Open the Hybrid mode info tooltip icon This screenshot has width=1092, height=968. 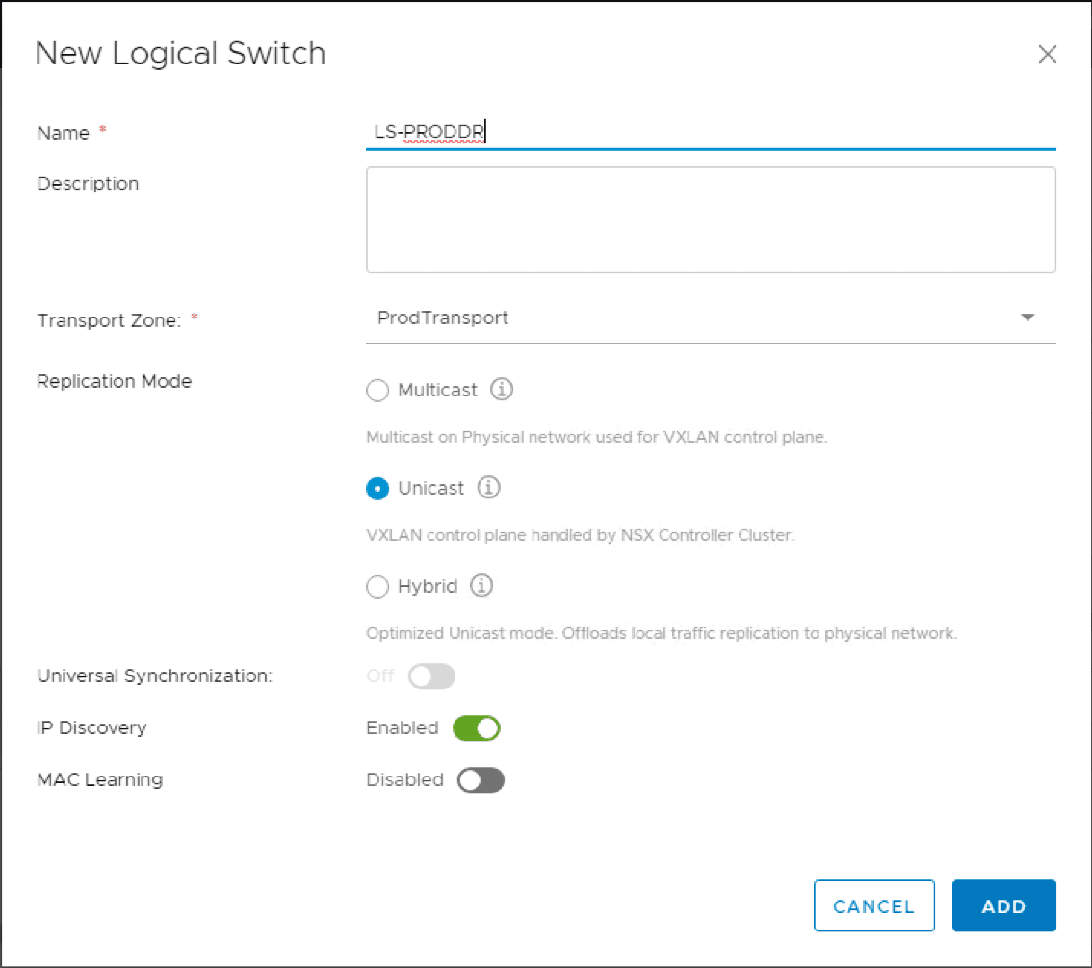pyautogui.click(x=481, y=586)
